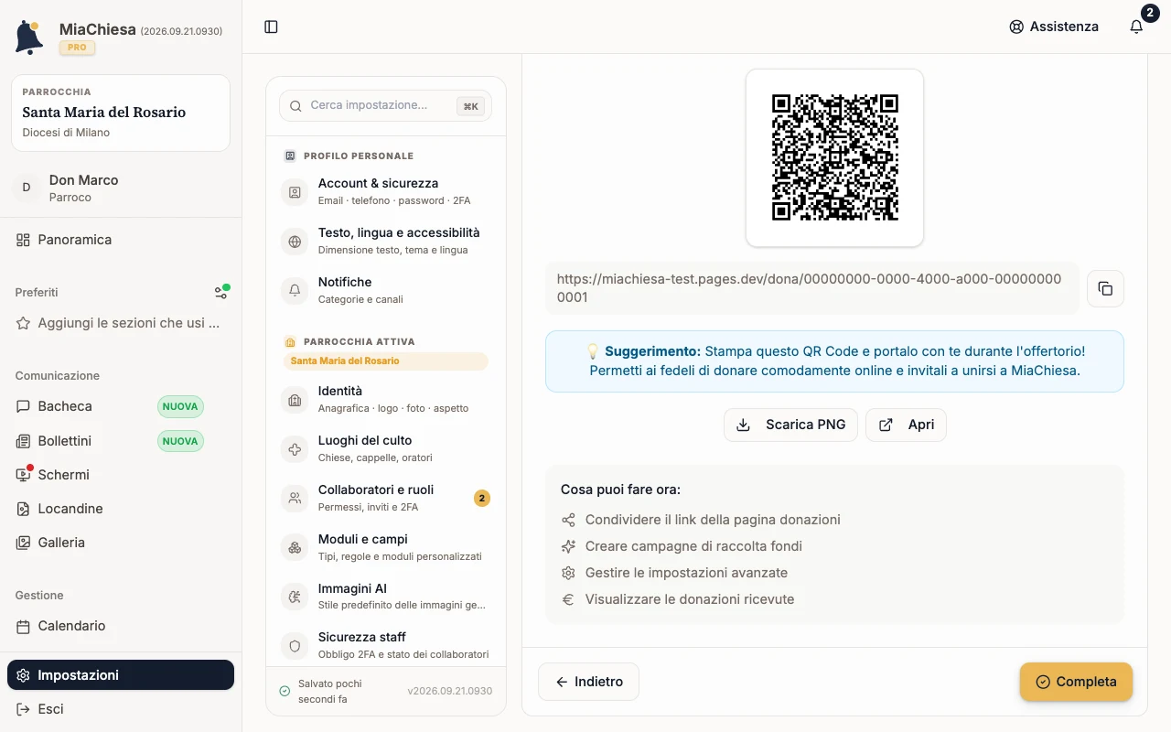Open Assistenza support
Screen dimensions: 1171x732
(x=1054, y=27)
